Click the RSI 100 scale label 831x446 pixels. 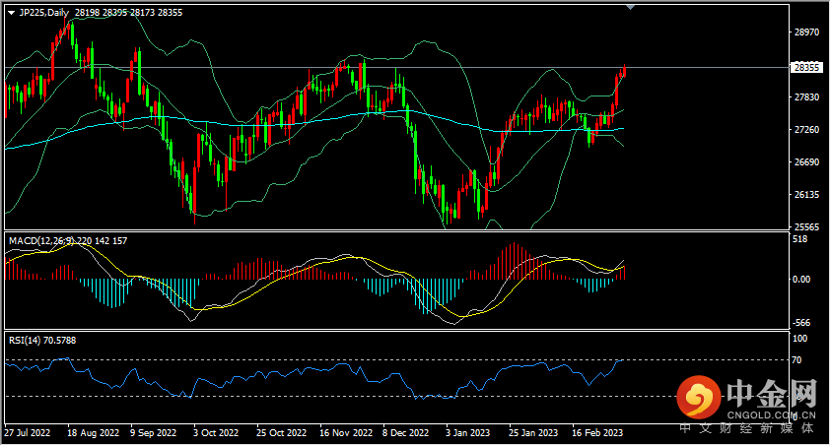pyautogui.click(x=800, y=340)
